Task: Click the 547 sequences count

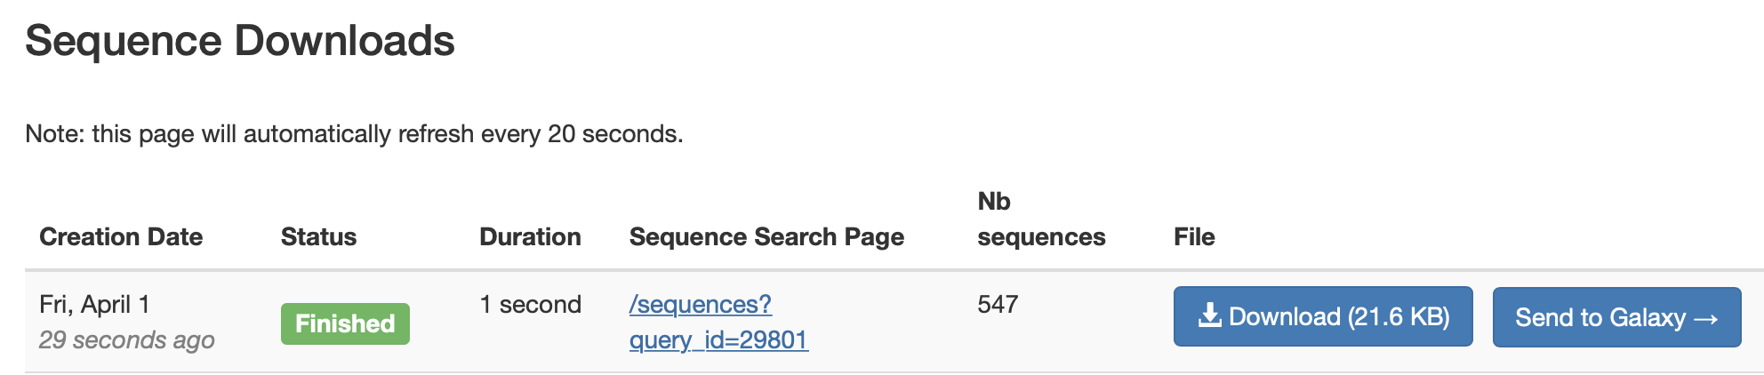Action: (997, 305)
